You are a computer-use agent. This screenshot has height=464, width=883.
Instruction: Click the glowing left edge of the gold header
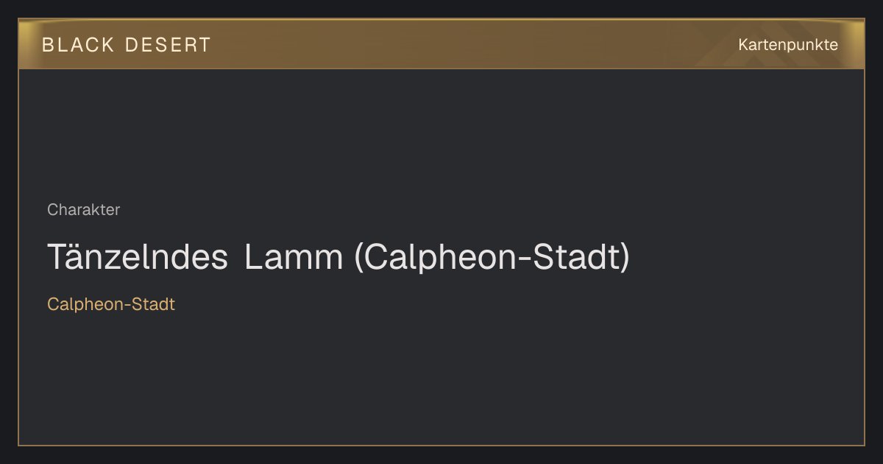pyautogui.click(x=26, y=44)
